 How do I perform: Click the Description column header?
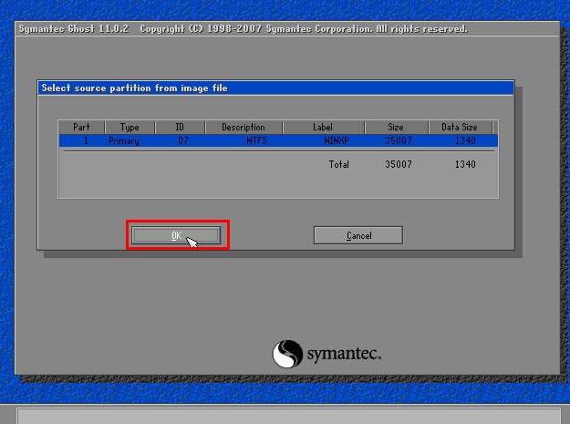point(244,128)
